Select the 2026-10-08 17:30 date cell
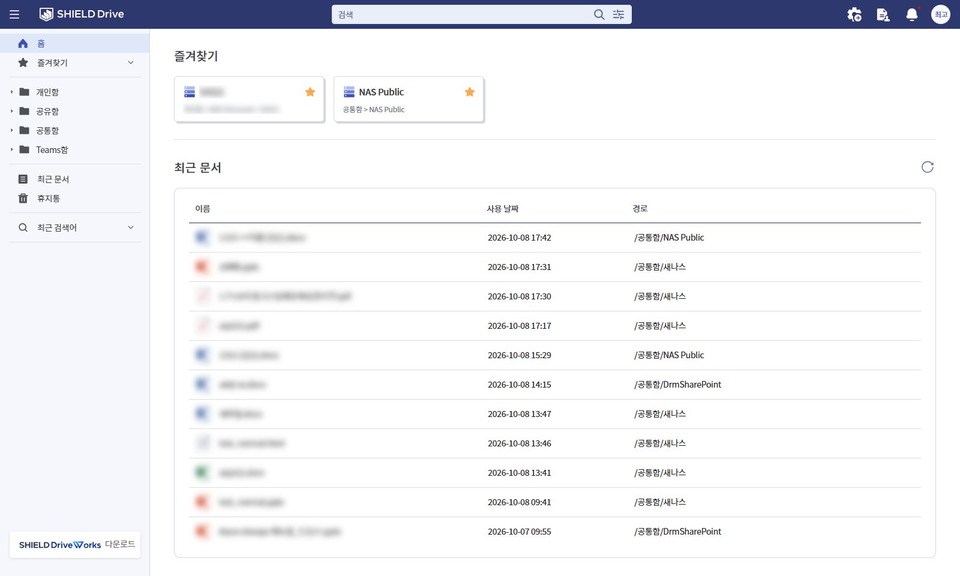 click(x=520, y=296)
